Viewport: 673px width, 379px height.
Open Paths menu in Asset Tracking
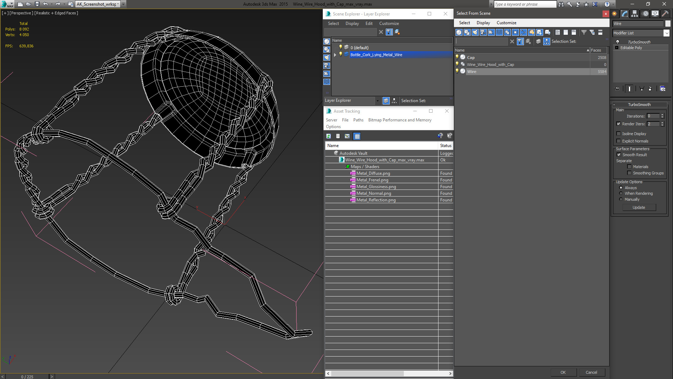(x=358, y=120)
